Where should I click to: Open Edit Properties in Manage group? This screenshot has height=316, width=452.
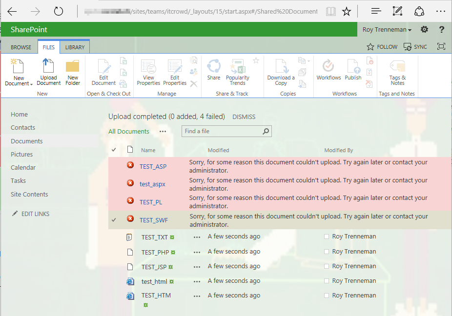tap(175, 72)
